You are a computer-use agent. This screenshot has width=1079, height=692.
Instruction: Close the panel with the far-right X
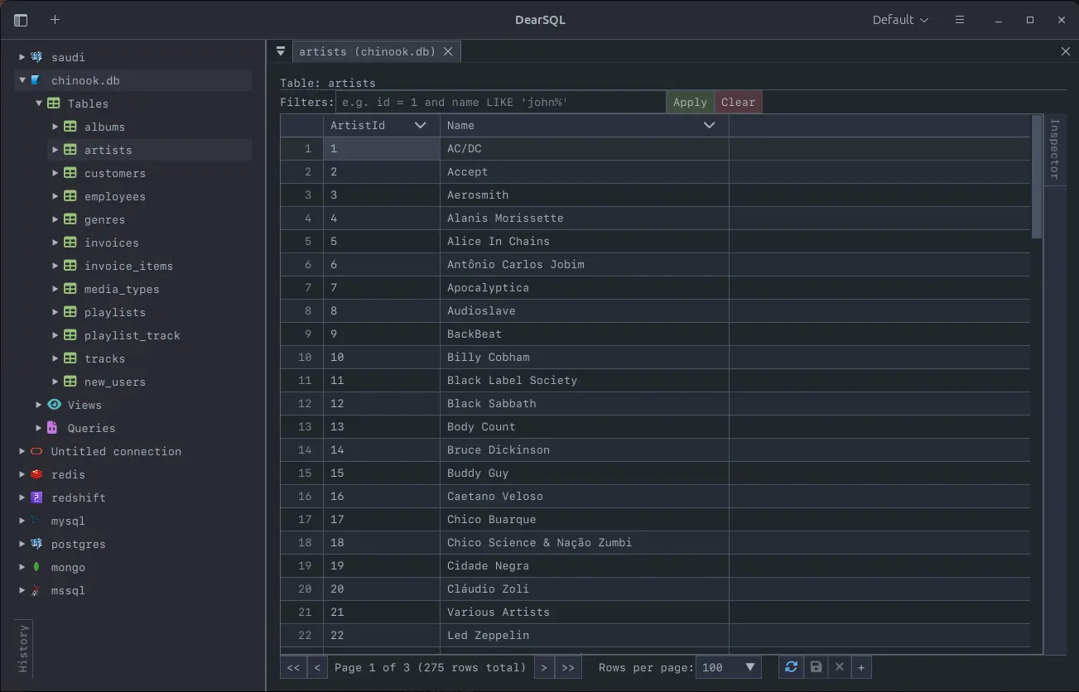1066,51
